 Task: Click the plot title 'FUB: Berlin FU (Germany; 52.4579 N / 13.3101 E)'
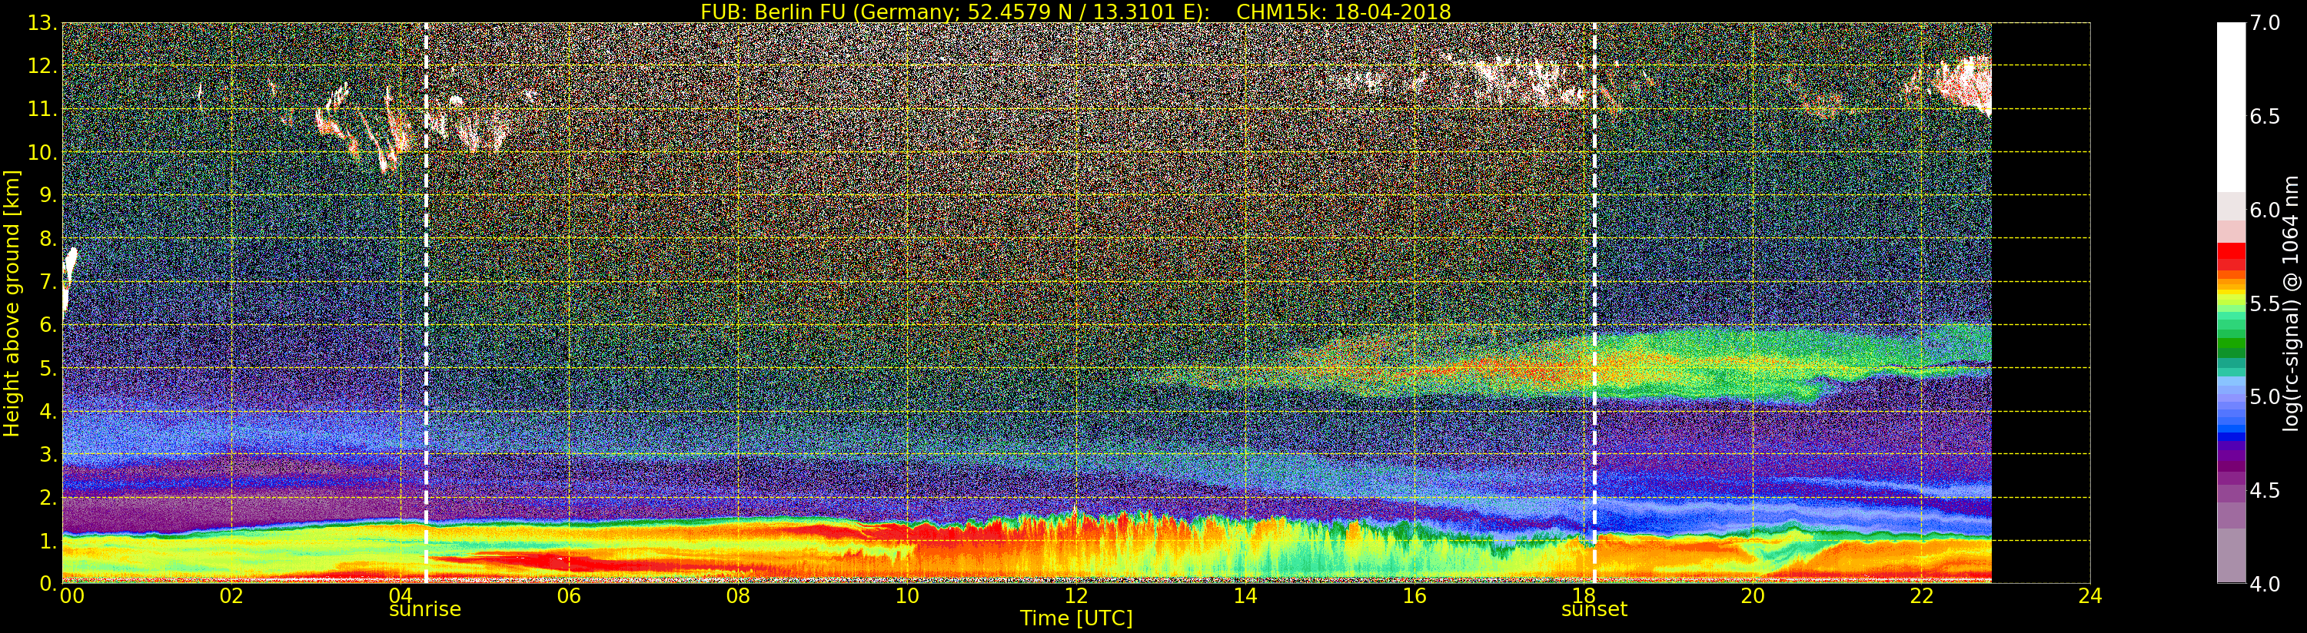click(x=955, y=12)
